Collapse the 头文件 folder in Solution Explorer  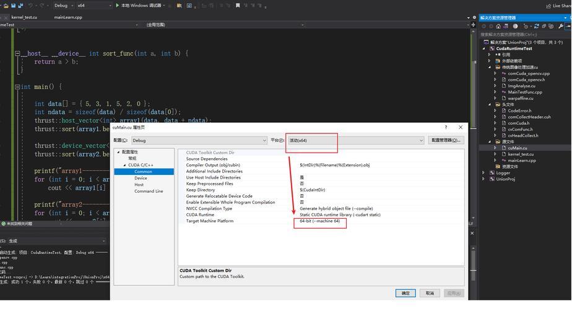(490, 104)
